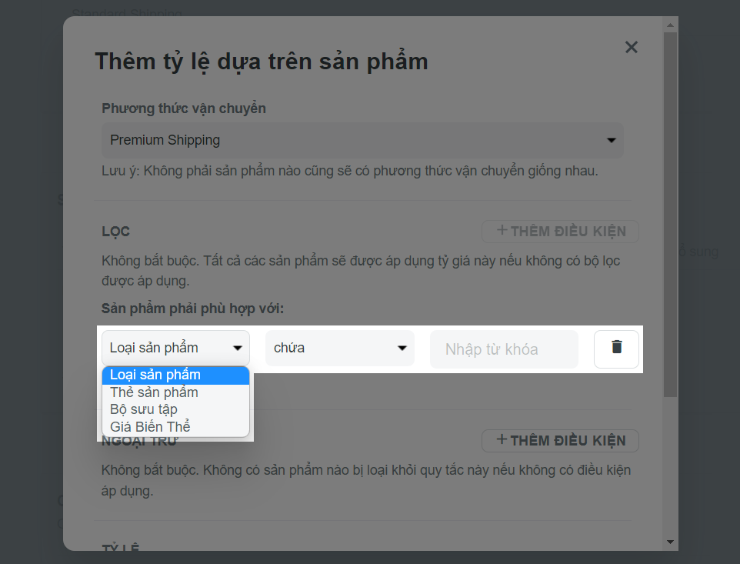Image resolution: width=740 pixels, height=564 pixels.
Task: Click the plus icon of LỌC add button
Action: pyautogui.click(x=502, y=230)
